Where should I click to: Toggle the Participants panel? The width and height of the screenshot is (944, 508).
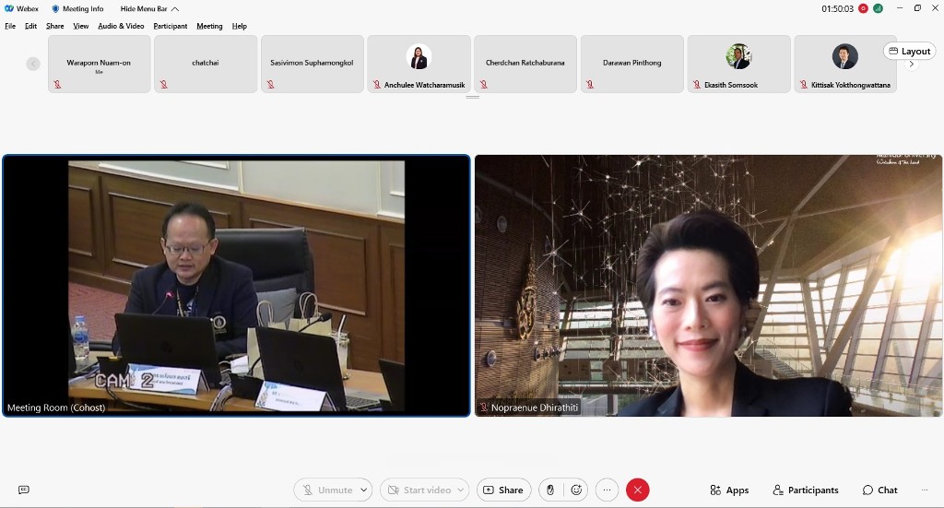coord(806,490)
